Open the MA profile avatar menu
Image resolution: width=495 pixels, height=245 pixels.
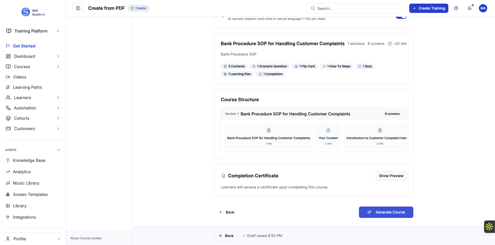pos(483,8)
